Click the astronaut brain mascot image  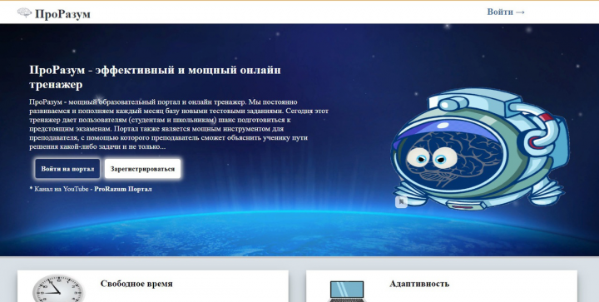[x=480, y=149]
